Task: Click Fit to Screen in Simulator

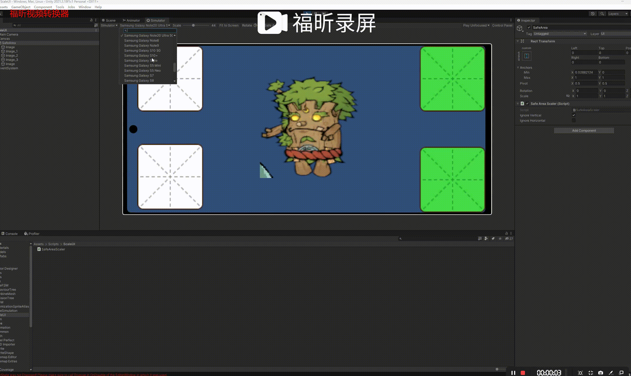Action: tap(229, 25)
